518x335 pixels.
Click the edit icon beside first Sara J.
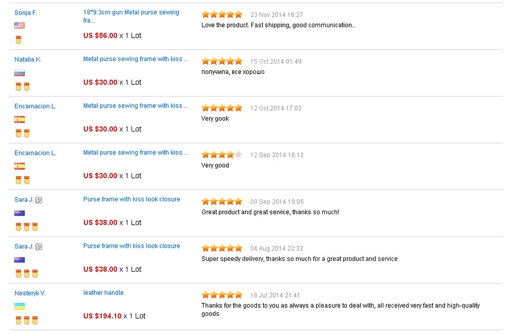click(39, 200)
